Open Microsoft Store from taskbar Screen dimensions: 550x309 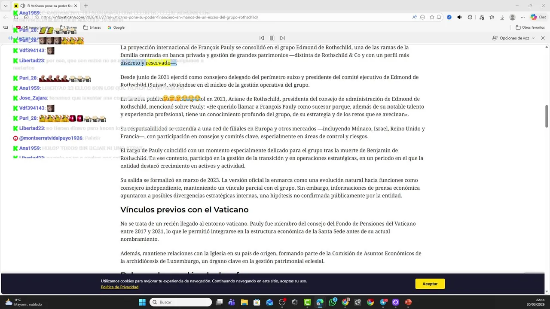click(257, 302)
